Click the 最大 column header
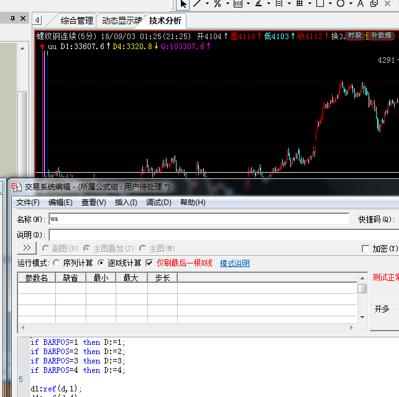This screenshot has height=397, width=399. [x=132, y=278]
